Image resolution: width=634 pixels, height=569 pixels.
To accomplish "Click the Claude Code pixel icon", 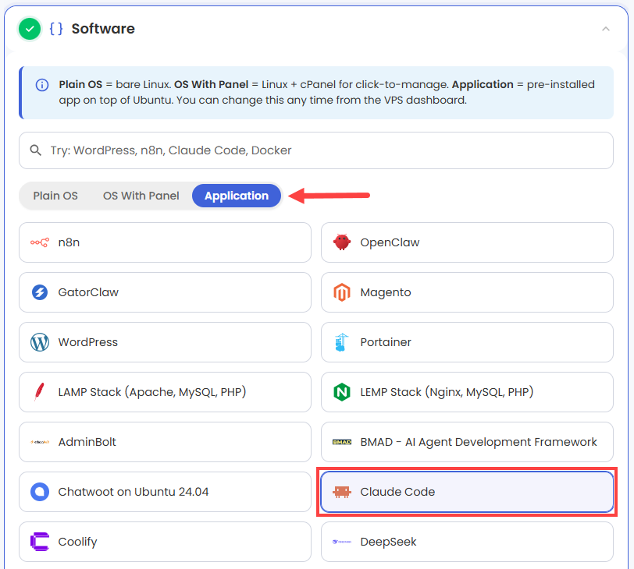I will point(342,492).
